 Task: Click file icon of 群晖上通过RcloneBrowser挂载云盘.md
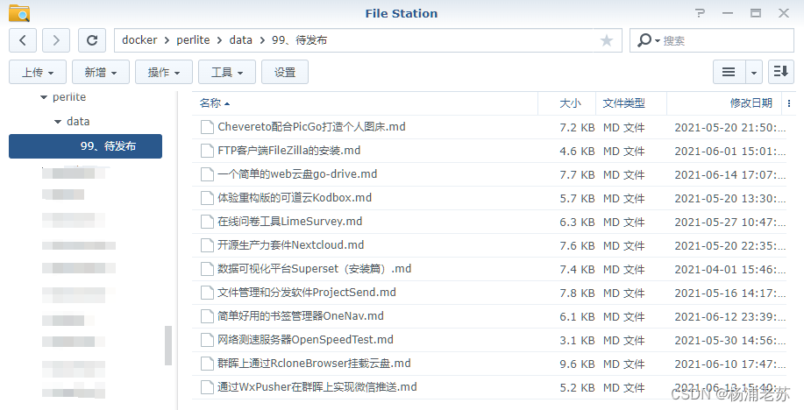207,364
